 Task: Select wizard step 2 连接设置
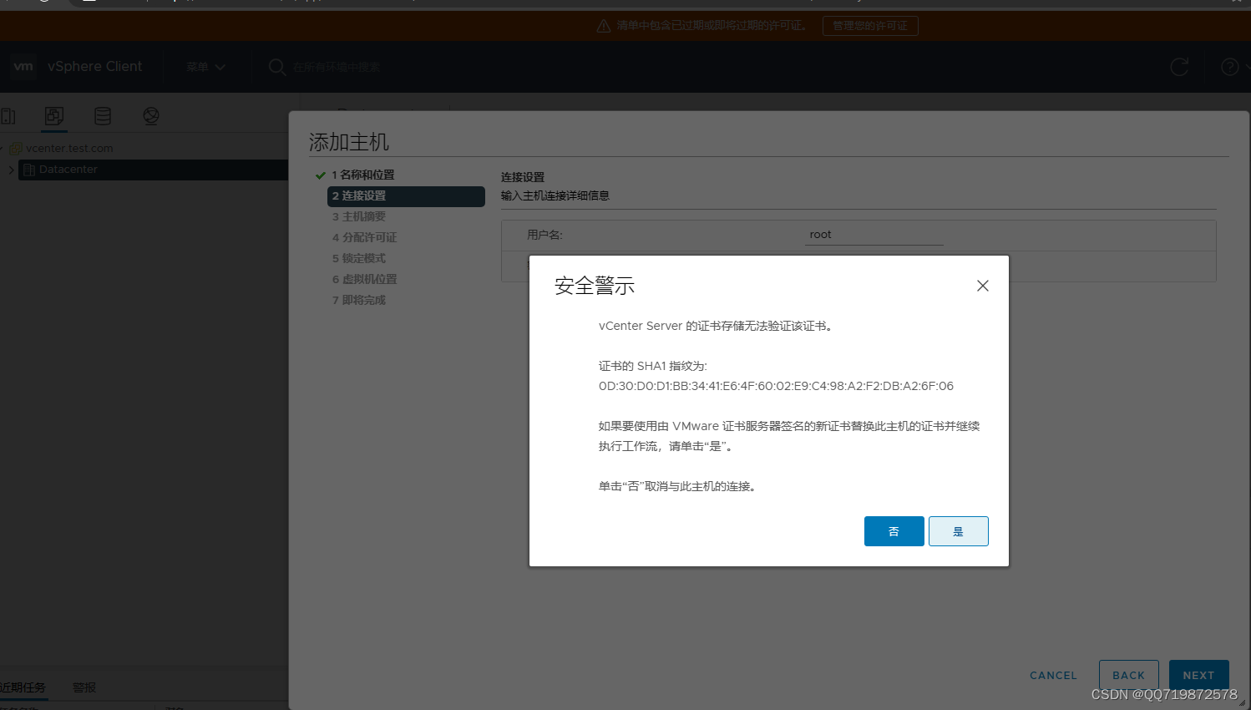(x=406, y=196)
